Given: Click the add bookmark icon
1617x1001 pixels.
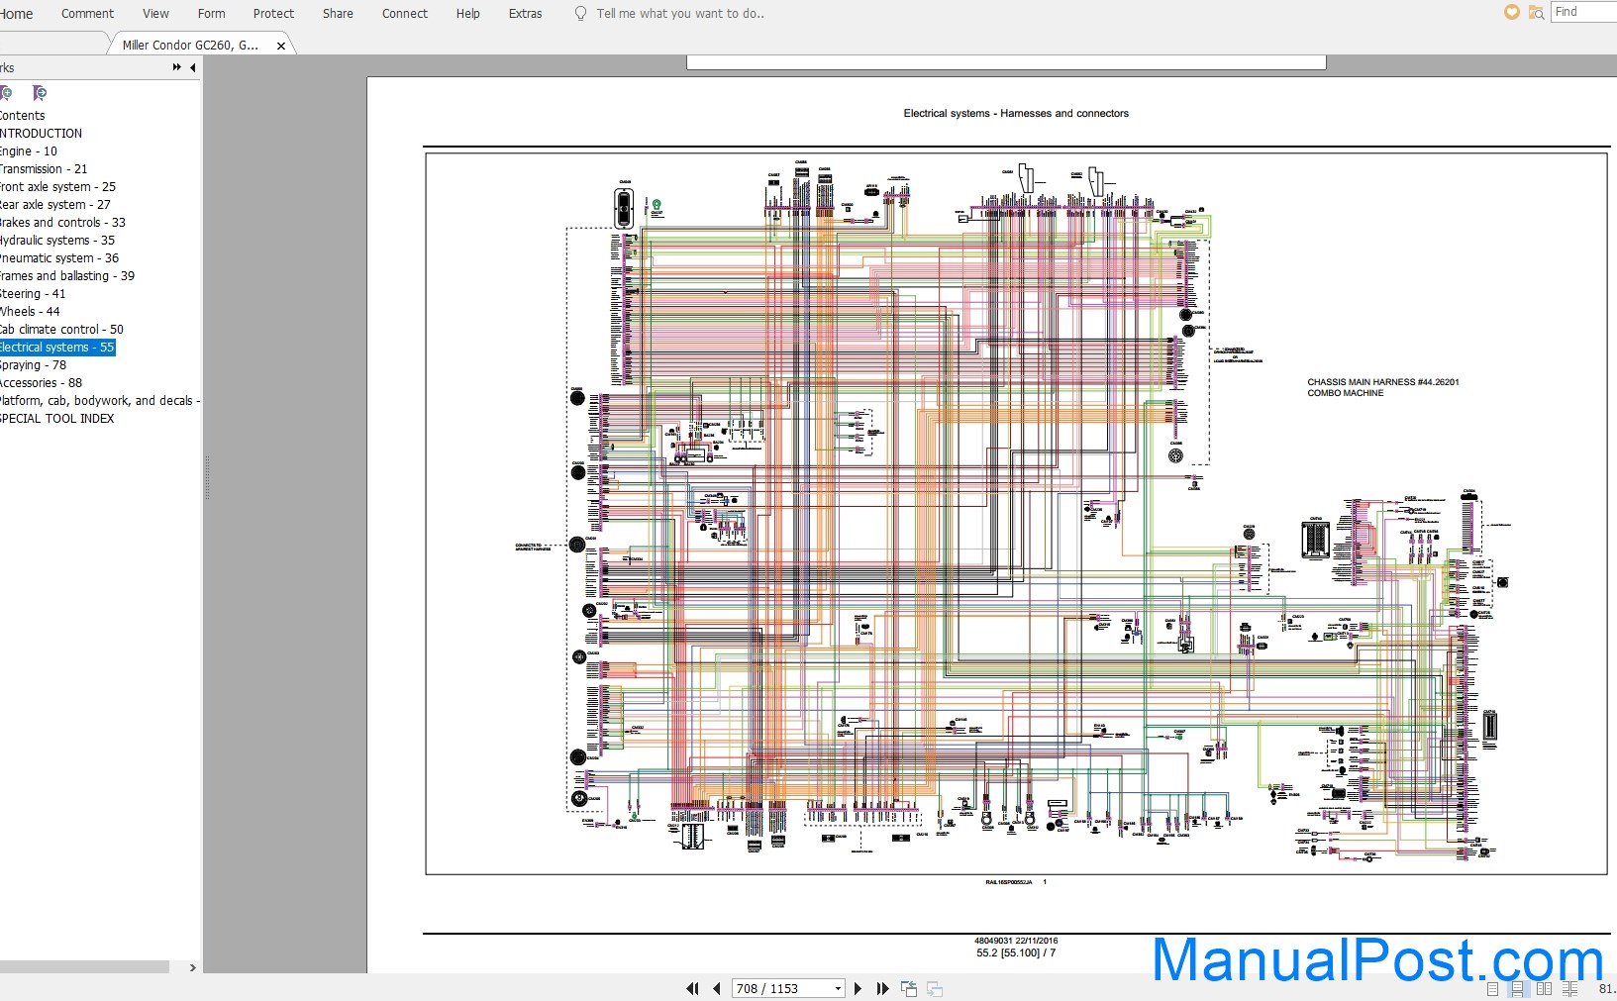Looking at the screenshot, I should pyautogui.click(x=6, y=93).
